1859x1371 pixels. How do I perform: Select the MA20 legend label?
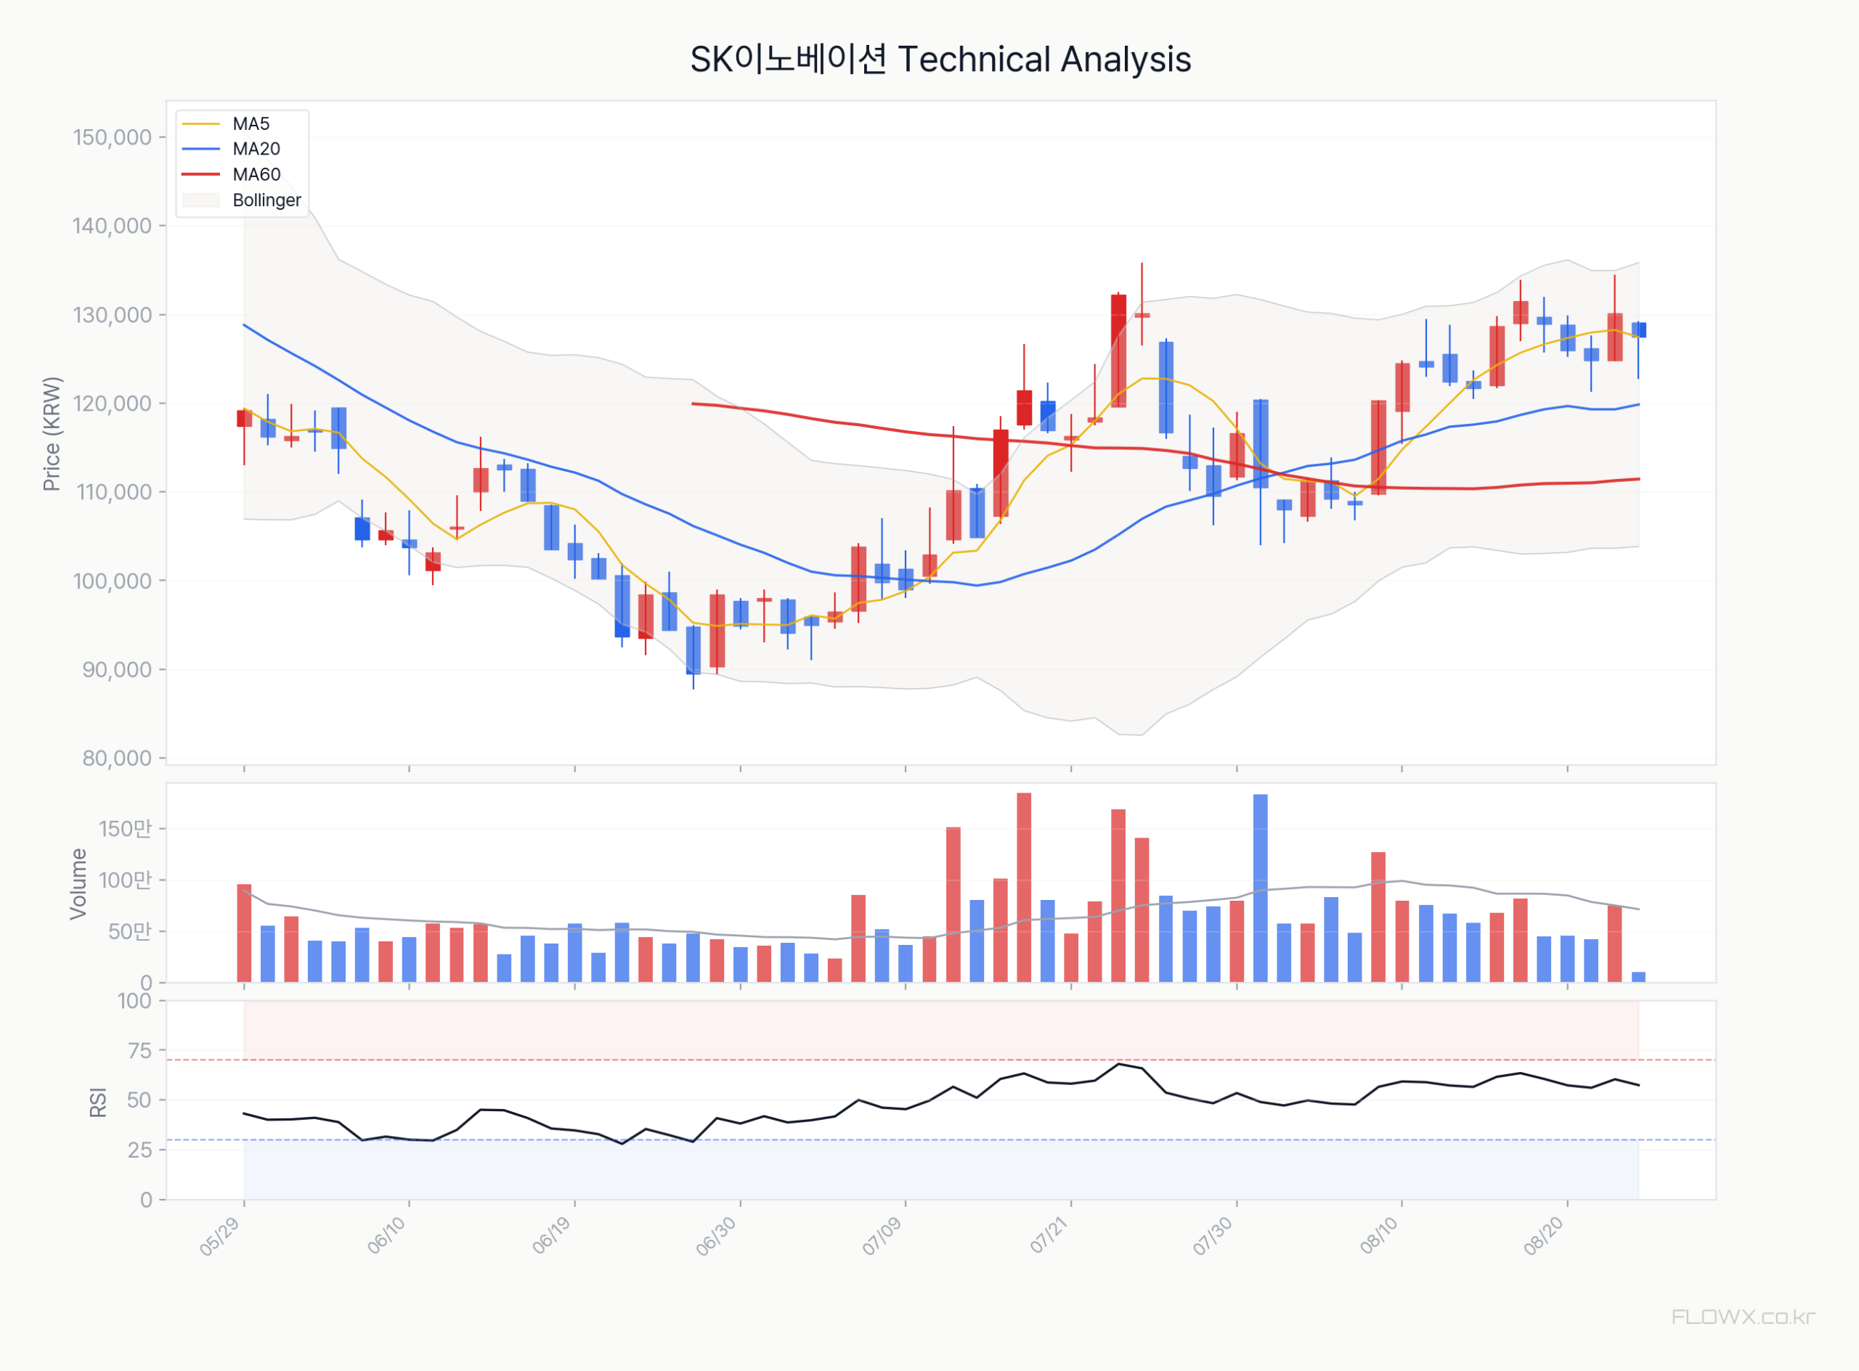(x=256, y=150)
